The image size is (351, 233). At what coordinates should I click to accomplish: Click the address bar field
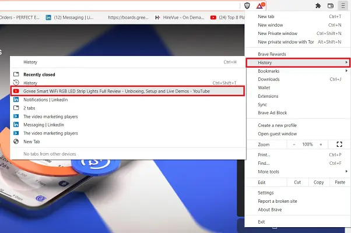click(120, 6)
